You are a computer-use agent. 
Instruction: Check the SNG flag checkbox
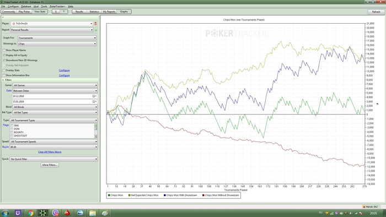tap(12, 126)
